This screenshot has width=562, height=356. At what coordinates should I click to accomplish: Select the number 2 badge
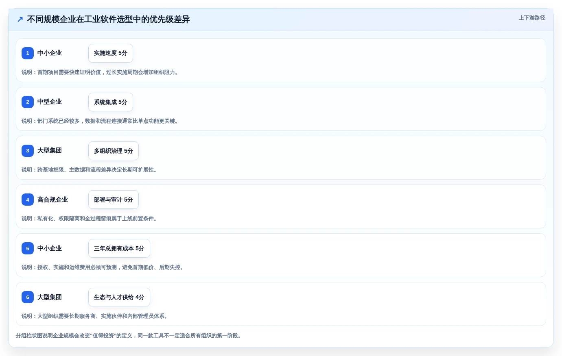pos(28,102)
